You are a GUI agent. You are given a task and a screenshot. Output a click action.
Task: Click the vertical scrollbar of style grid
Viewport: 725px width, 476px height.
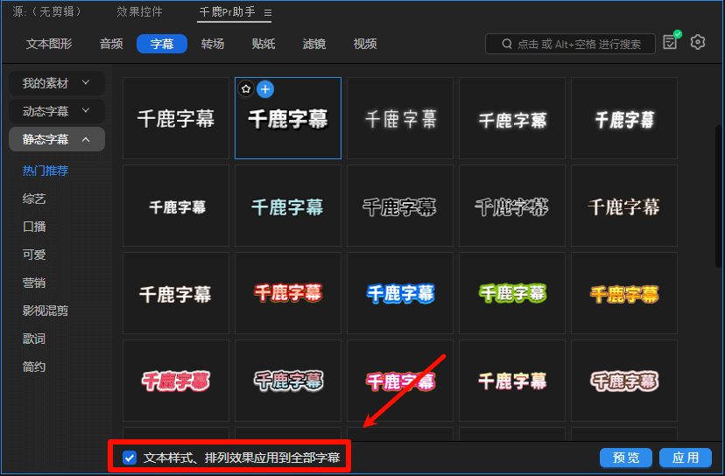click(719, 196)
